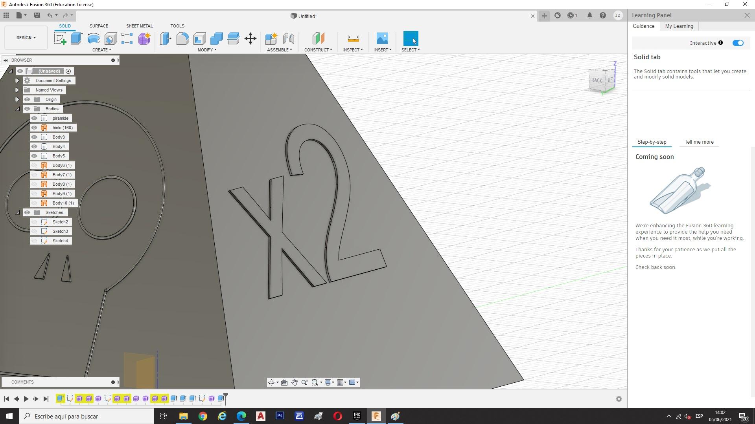755x424 pixels.
Task: Select the Create Sketch tool
Action: [x=60, y=38]
